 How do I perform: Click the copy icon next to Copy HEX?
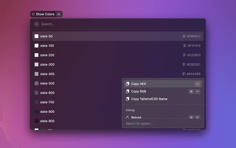click(x=127, y=84)
